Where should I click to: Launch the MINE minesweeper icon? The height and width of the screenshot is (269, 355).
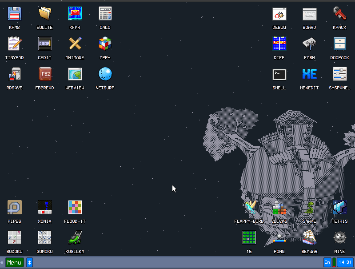pyautogui.click(x=339, y=237)
